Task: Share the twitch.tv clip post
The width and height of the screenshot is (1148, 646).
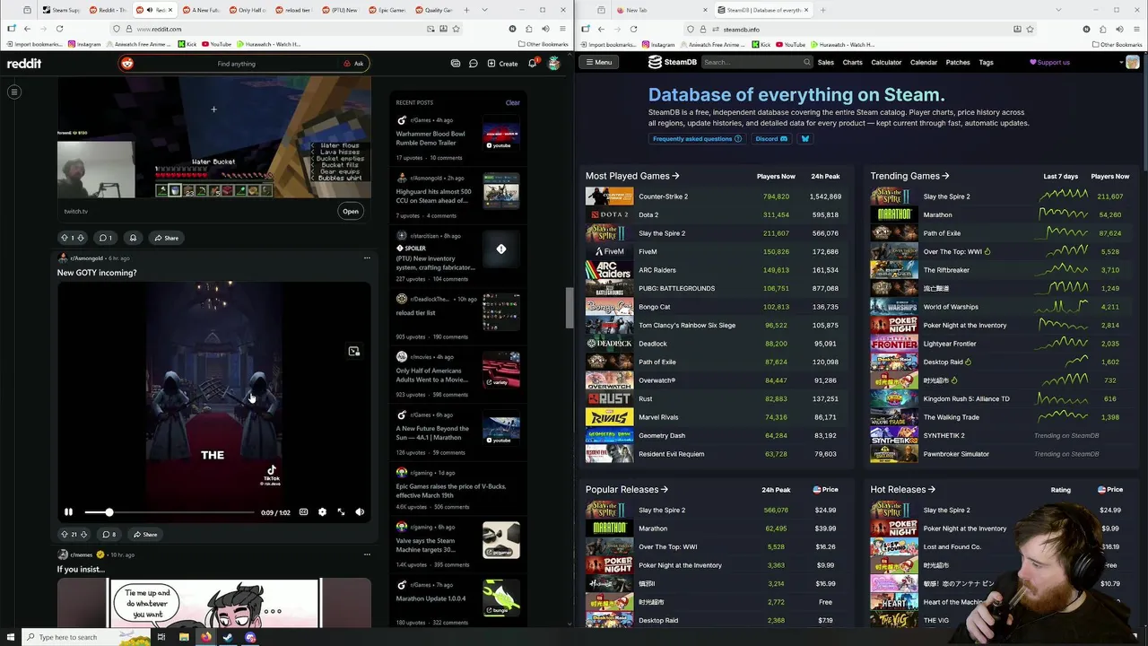Action: [166, 238]
